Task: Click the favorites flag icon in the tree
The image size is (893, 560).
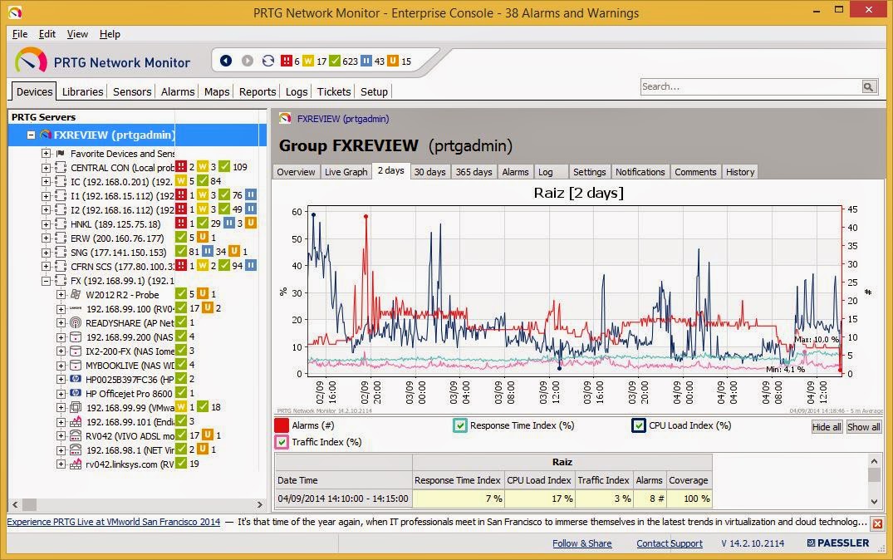Action: [x=61, y=153]
